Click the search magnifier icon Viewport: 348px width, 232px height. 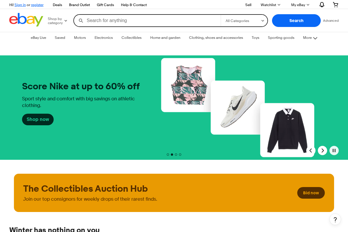81,21
